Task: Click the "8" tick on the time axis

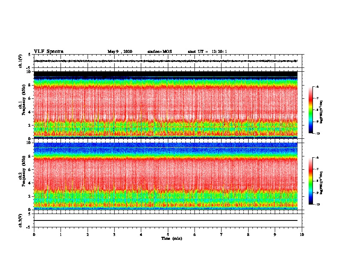Action: [248, 235]
